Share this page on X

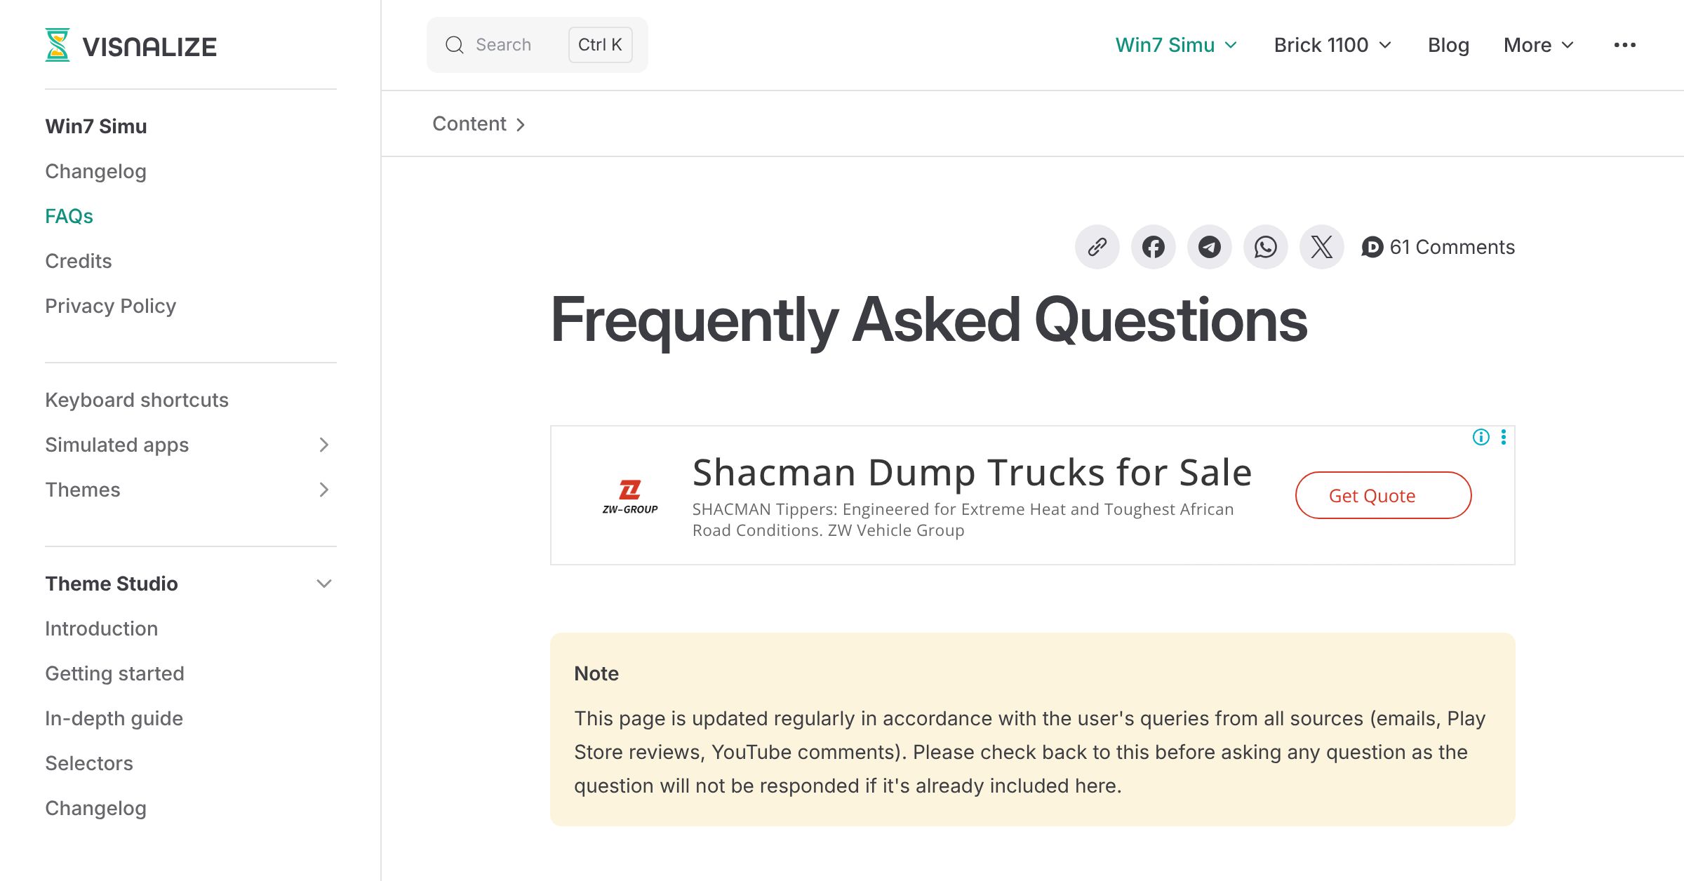coord(1322,247)
